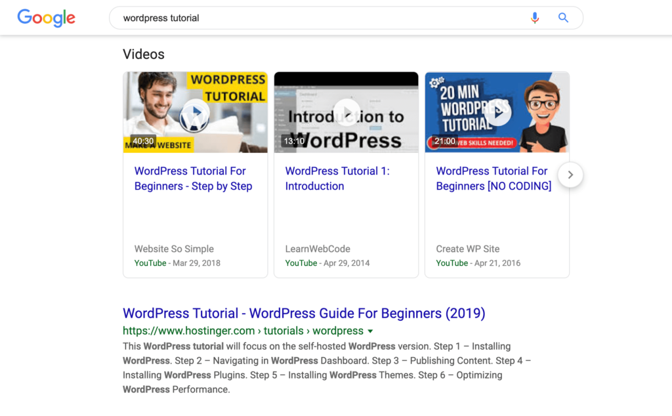Play the 20 Min WordPress Tutorial video

tap(497, 113)
